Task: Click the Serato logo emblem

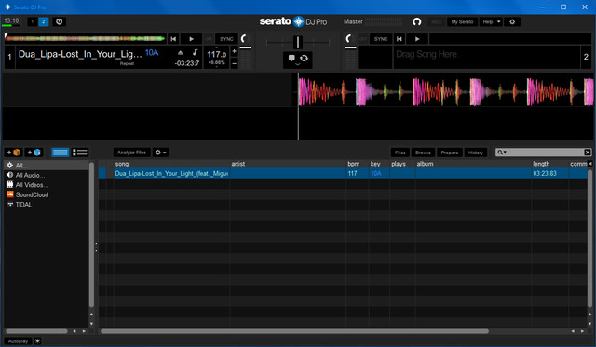Action: [x=298, y=21]
